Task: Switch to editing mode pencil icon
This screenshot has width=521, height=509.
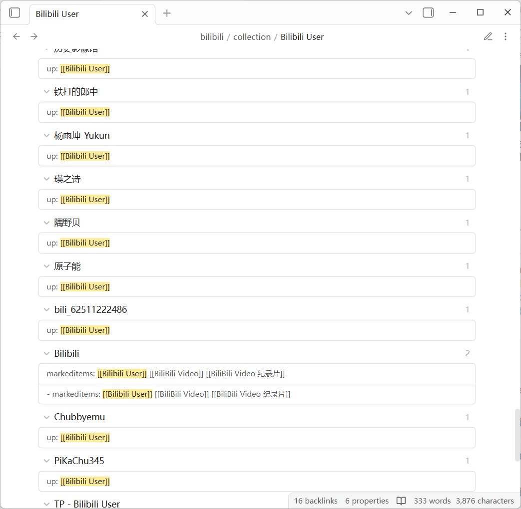Action: 488,36
